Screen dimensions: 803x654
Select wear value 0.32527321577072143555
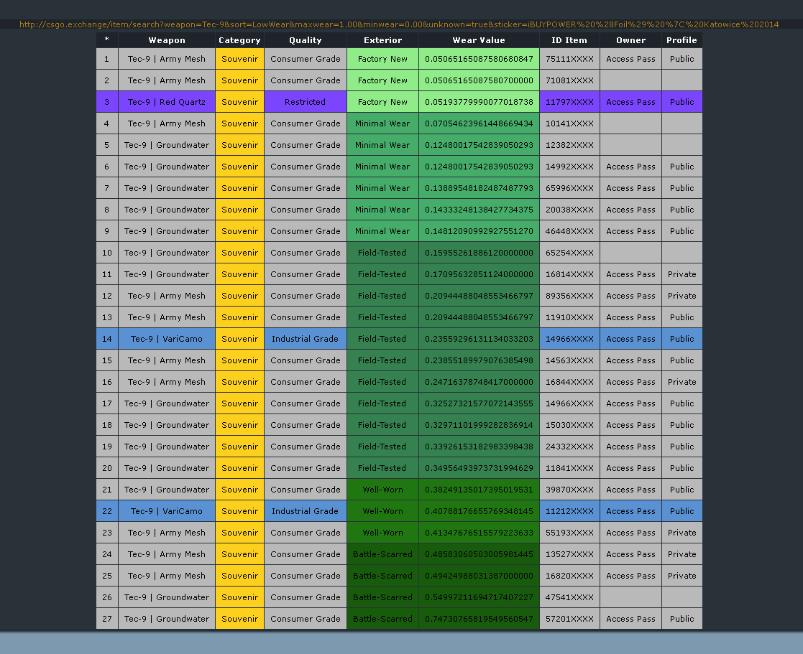point(479,403)
